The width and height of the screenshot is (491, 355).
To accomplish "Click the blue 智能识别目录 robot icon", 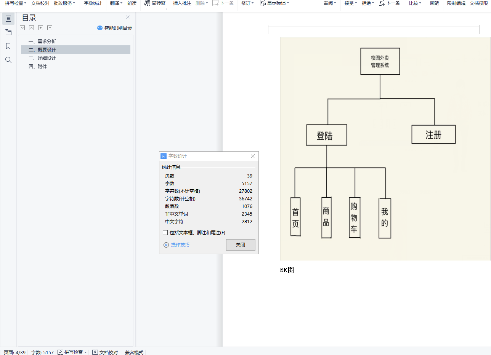I will (100, 28).
